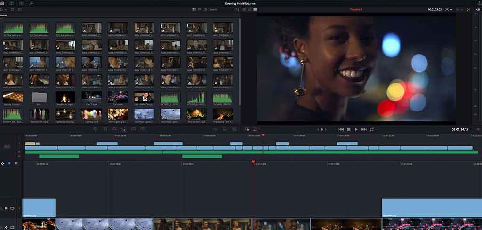Click the 00:02:23:03 duration timecode
This screenshot has height=230, width=482.
[x=434, y=9]
